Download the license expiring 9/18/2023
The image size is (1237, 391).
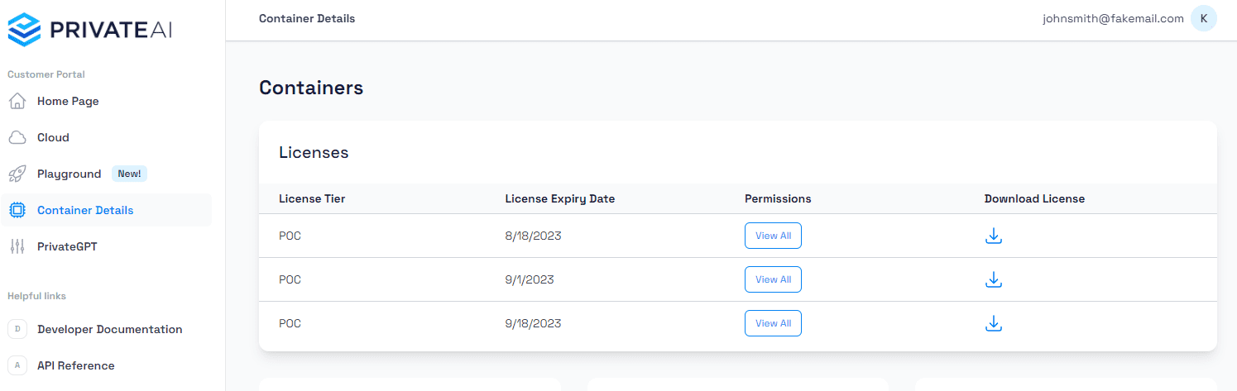click(x=994, y=323)
